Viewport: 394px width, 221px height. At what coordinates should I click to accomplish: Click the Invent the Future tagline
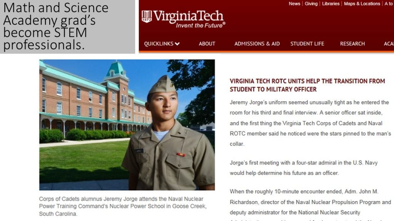coord(200,25)
